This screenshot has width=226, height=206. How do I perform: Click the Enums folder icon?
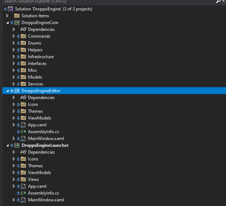point(23,43)
